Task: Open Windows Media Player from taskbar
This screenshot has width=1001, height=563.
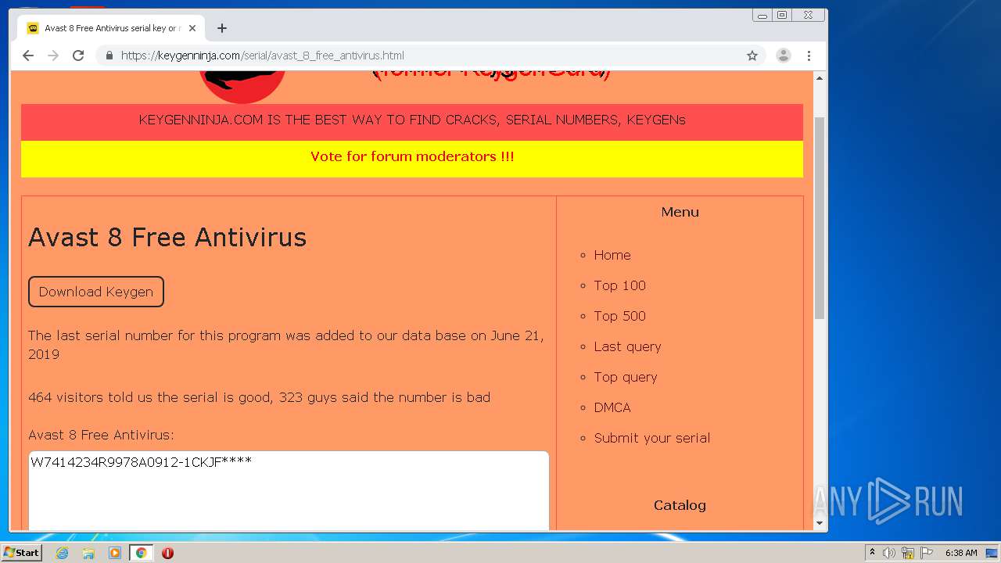Action: [x=114, y=553]
